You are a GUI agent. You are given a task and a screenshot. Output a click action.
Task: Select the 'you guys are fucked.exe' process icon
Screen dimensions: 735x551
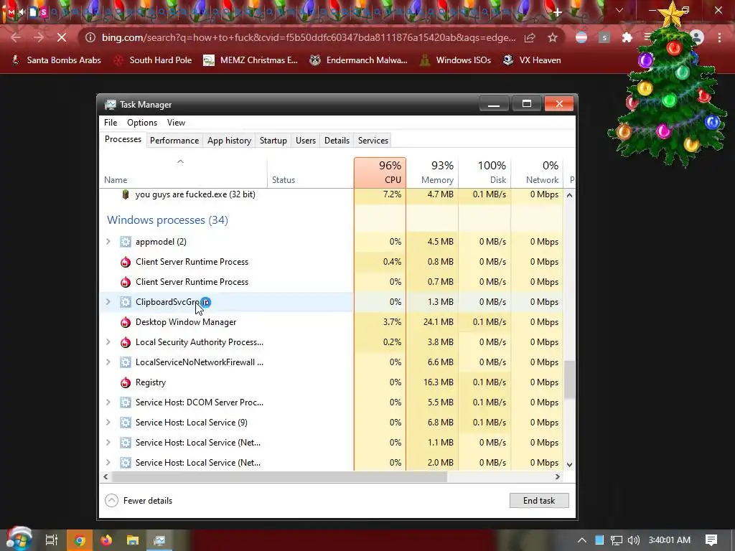[125, 194]
